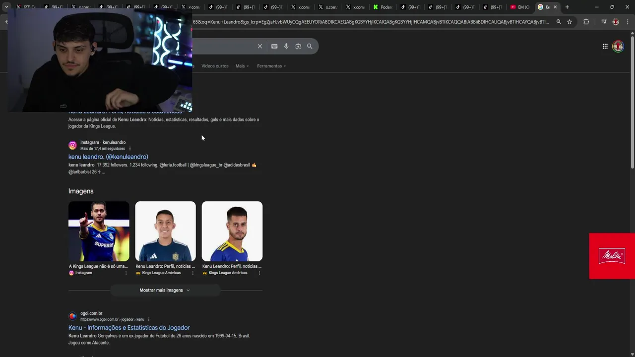
Task: Click Instagram source under first image
Action: (x=80, y=273)
